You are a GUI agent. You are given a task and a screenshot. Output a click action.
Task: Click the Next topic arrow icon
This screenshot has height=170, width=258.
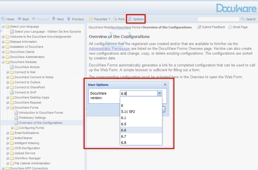54,19
